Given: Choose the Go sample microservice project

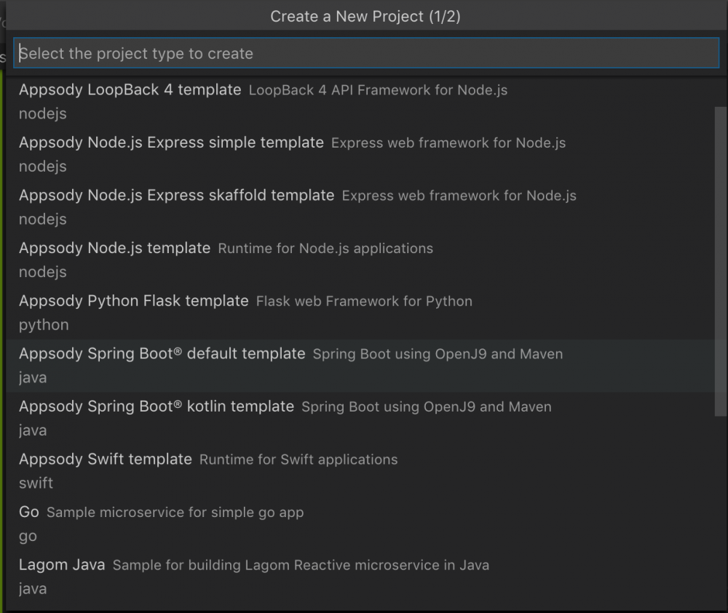Looking at the screenshot, I should pos(29,511).
